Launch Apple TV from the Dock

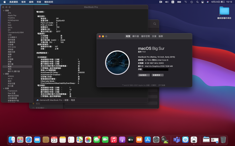131,140
